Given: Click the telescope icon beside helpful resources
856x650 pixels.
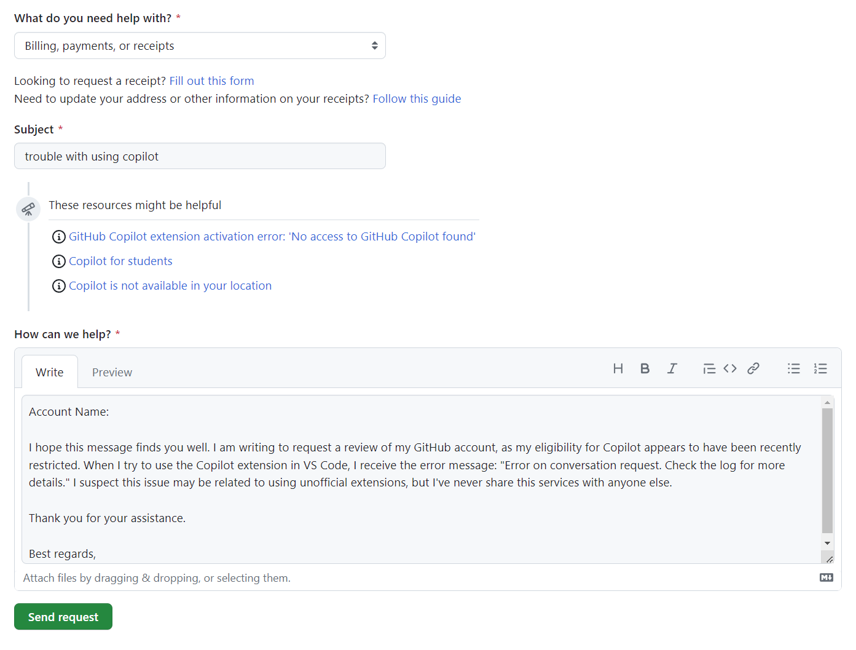Looking at the screenshot, I should pyautogui.click(x=28, y=209).
